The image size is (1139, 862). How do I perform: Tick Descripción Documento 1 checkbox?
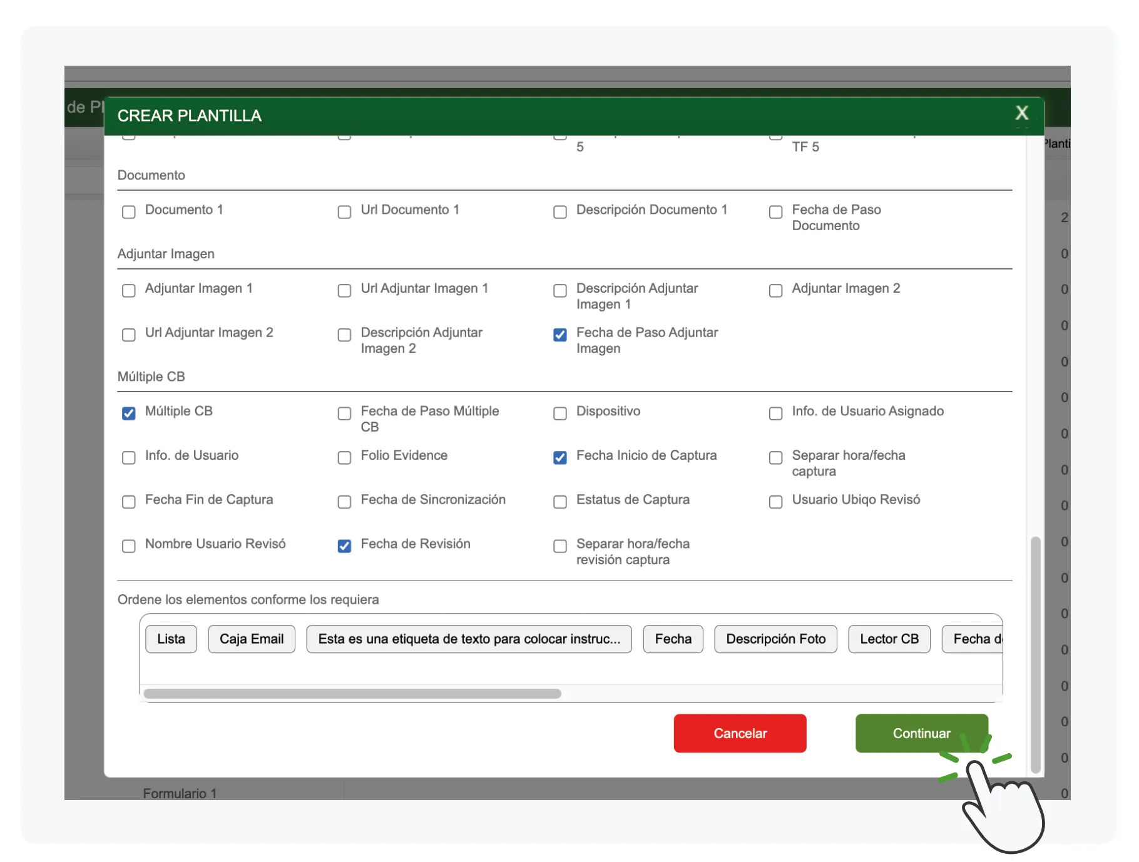560,212
